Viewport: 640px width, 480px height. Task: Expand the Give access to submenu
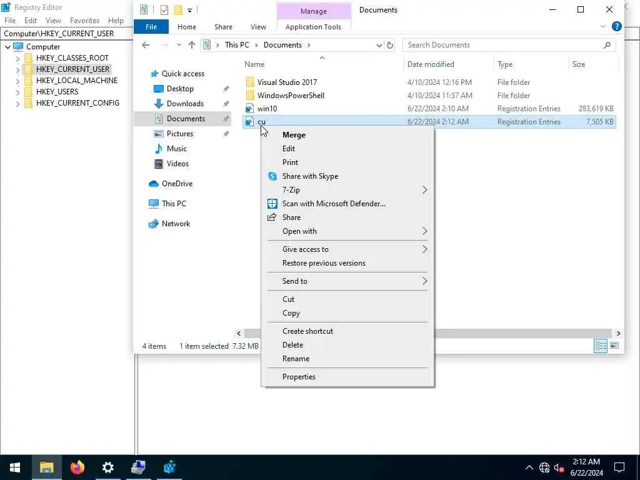click(347, 249)
